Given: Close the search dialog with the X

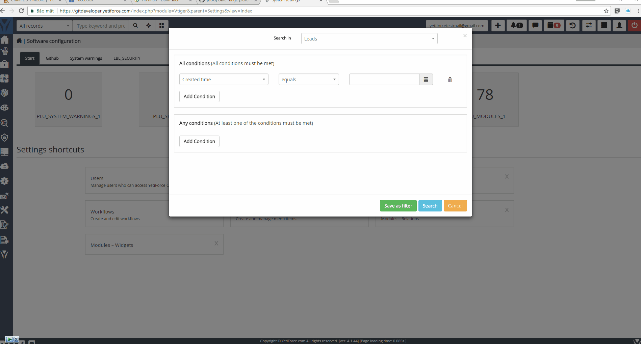Looking at the screenshot, I should (x=465, y=35).
